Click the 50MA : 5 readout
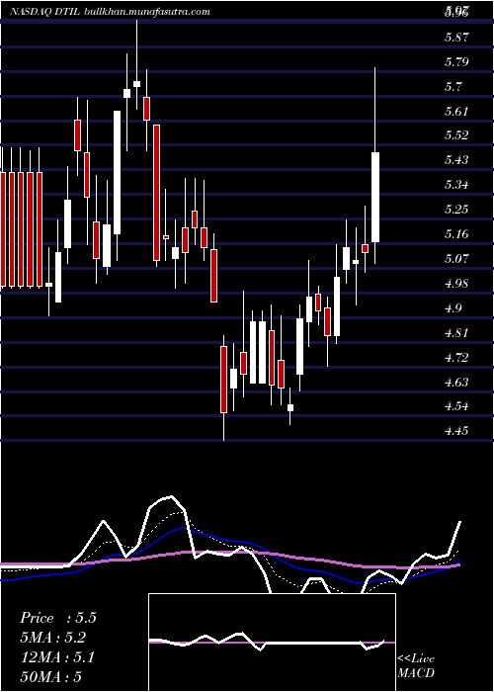This screenshot has height=692, width=494. [x=50, y=677]
